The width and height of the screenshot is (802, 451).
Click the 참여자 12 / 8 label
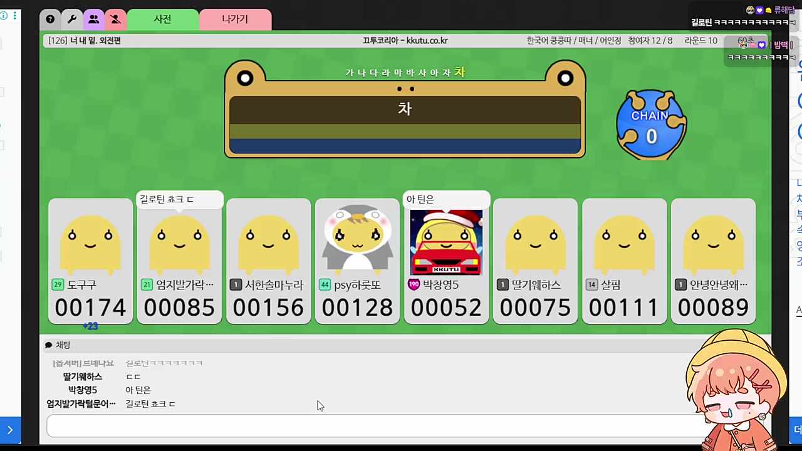click(x=650, y=41)
